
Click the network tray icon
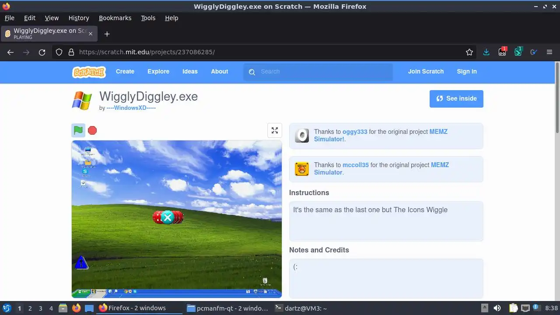point(525,308)
